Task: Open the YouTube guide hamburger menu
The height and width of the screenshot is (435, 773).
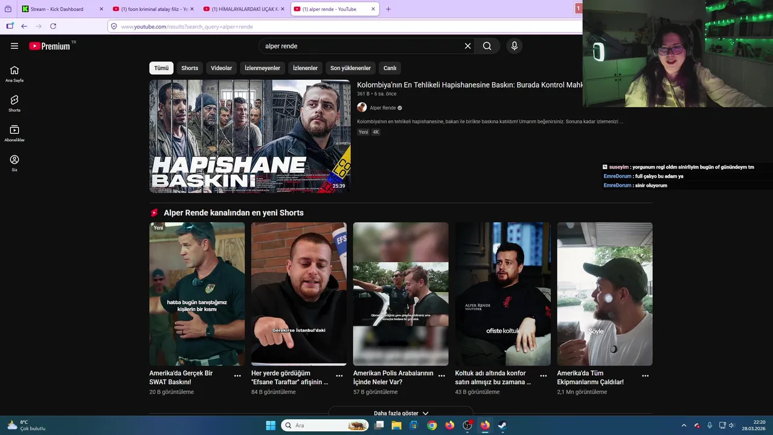Action: coord(14,46)
